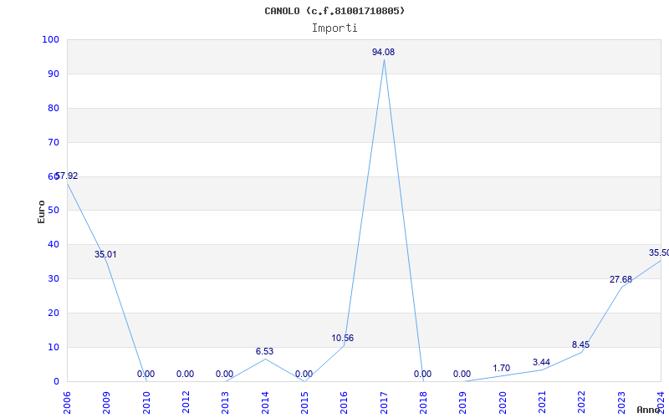Click the 80 y-axis tick label

point(54,108)
